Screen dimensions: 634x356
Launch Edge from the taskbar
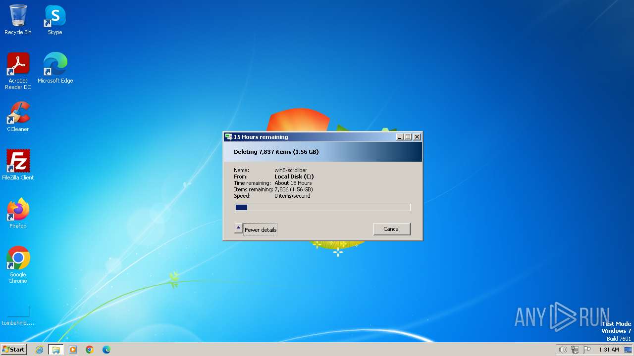point(106,350)
